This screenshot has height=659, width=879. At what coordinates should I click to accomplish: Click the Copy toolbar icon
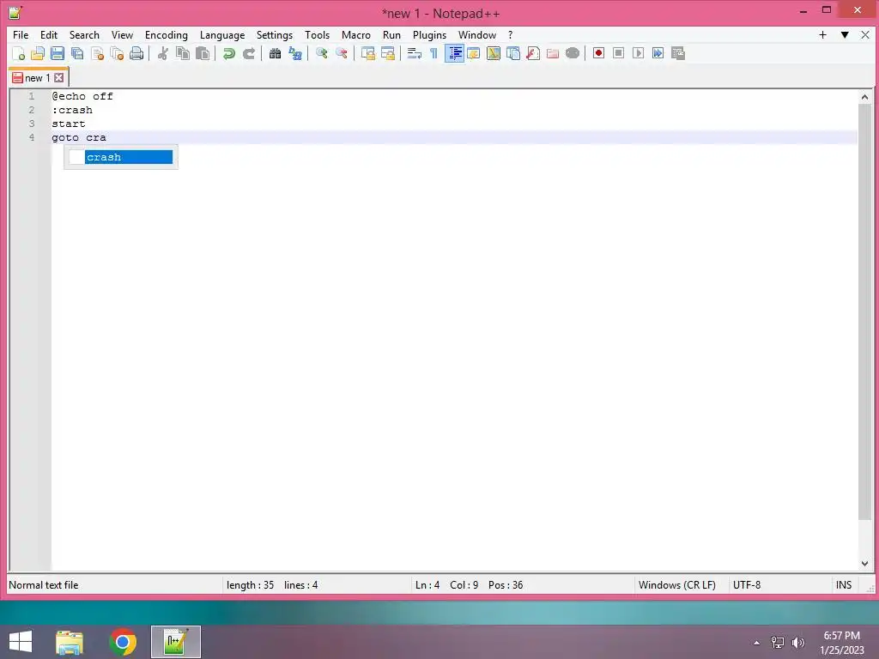[183, 54]
